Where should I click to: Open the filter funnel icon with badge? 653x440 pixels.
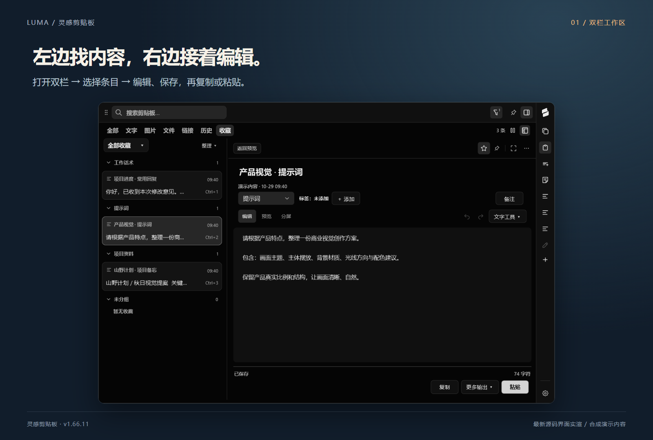click(496, 112)
